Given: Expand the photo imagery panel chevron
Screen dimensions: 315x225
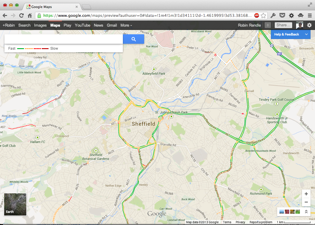Looking at the screenshot, I should point(306,212).
